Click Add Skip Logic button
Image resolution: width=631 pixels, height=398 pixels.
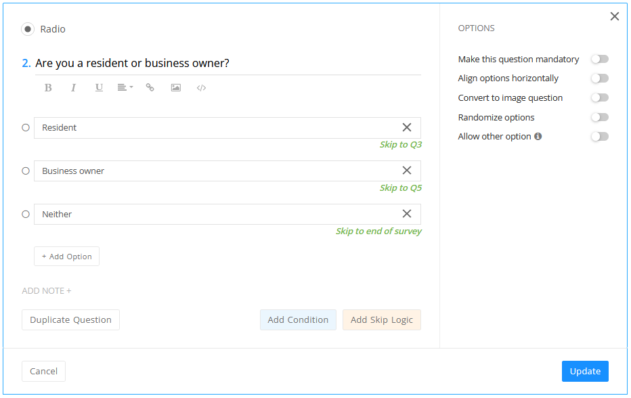click(x=382, y=320)
